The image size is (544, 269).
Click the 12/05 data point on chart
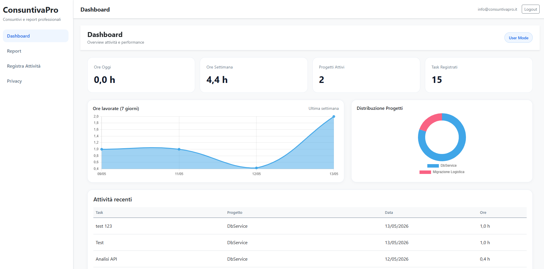(256, 168)
